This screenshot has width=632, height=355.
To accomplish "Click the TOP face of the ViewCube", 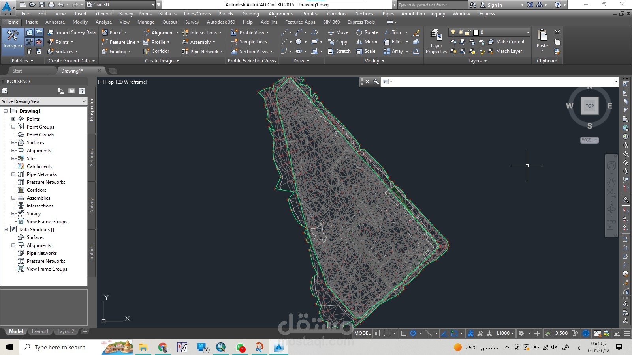I will click(x=589, y=106).
